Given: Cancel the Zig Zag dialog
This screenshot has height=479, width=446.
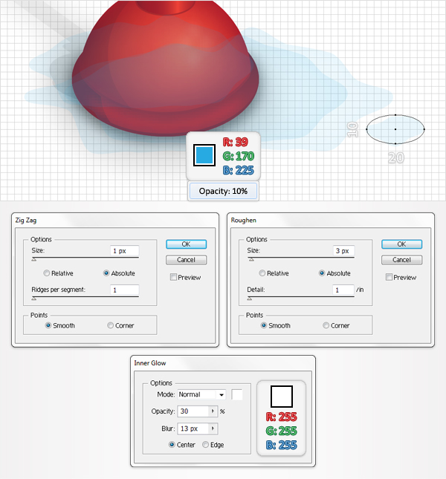Looking at the screenshot, I should click(186, 260).
